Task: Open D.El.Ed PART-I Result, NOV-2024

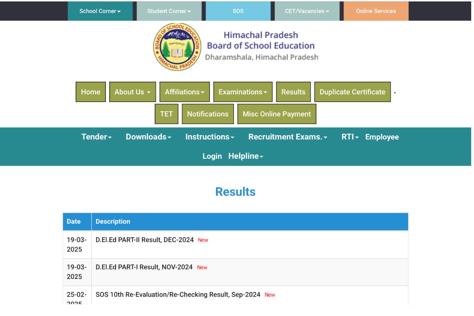Action: coord(144,267)
